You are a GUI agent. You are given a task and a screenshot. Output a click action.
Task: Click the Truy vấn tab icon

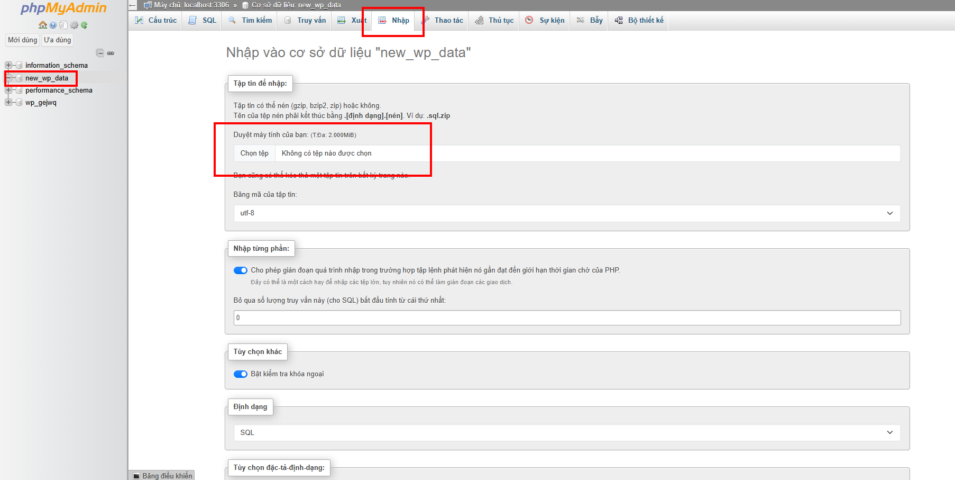point(288,20)
